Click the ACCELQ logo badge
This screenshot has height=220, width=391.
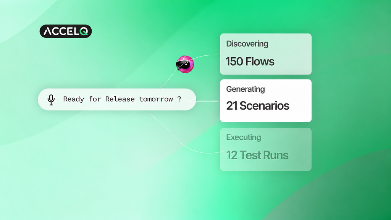[66, 31]
